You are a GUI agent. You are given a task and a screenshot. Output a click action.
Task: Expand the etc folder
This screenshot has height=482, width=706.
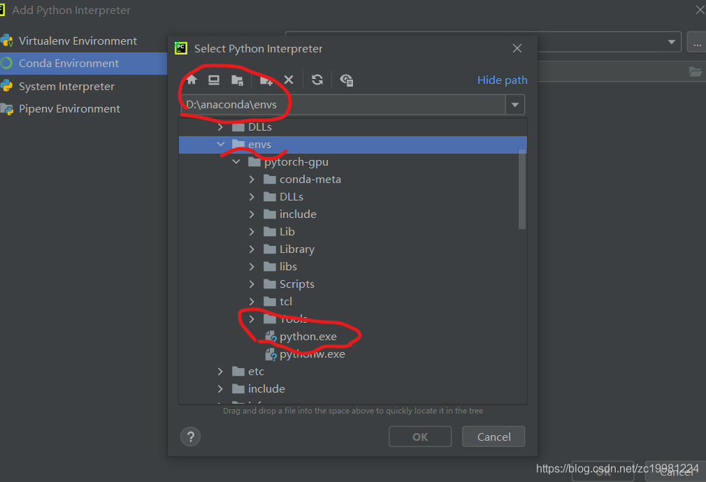[x=220, y=372]
